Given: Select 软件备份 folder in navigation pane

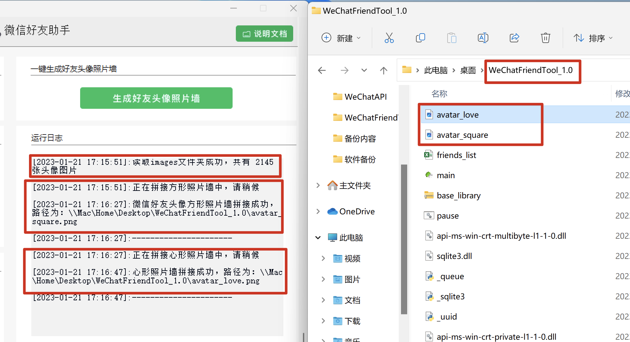Looking at the screenshot, I should pos(354,159).
